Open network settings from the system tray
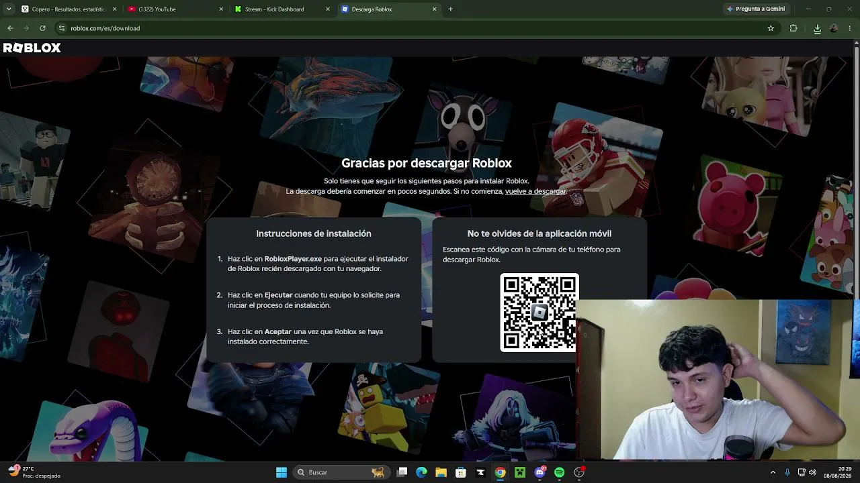The width and height of the screenshot is (860, 483). coord(802,472)
